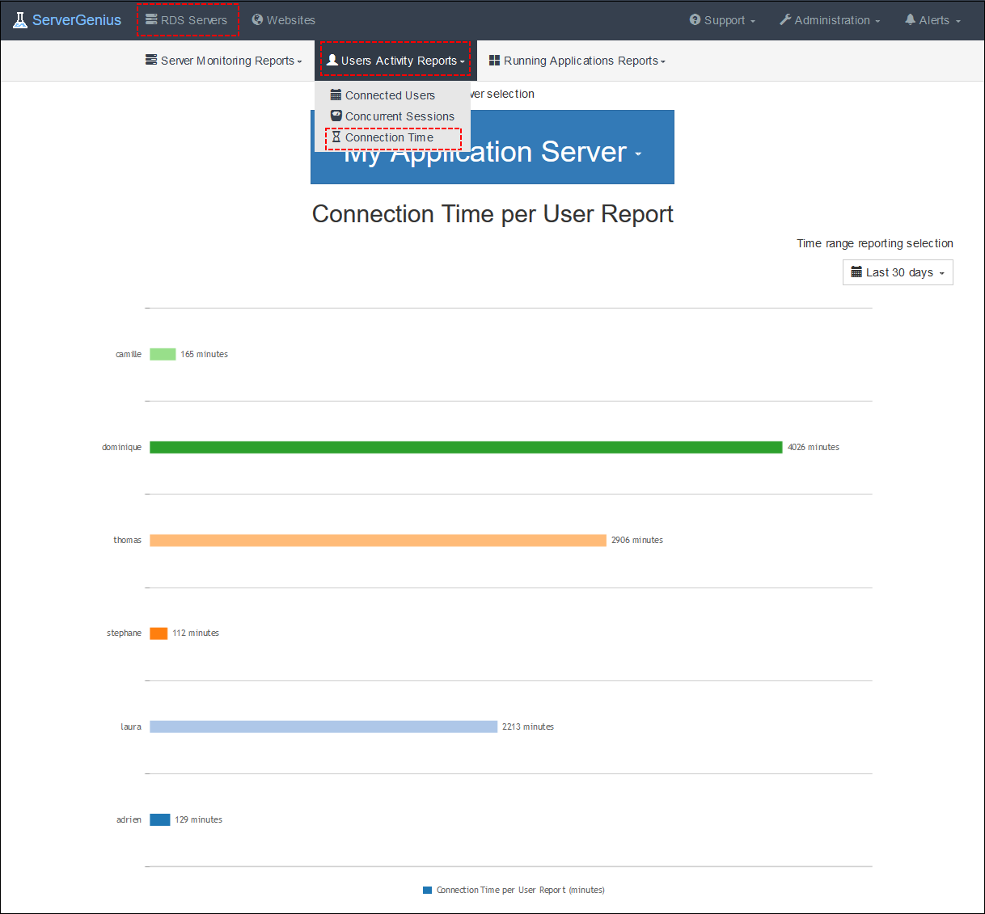Image resolution: width=985 pixels, height=914 pixels.
Task: Click the ServerGenius flask logo icon
Action: pos(19,19)
